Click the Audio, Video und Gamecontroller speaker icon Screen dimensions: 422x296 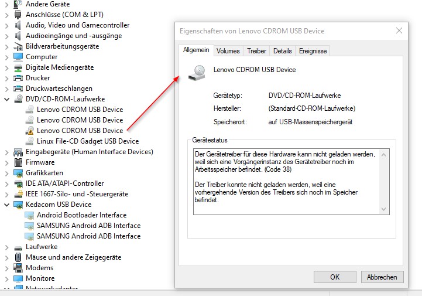coord(18,25)
